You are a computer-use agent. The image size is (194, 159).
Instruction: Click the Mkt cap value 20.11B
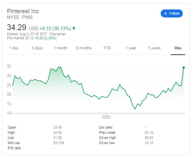point(59,143)
